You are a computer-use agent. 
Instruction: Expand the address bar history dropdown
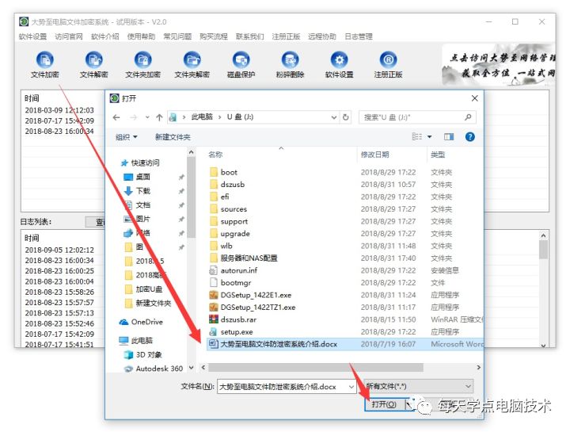pos(334,117)
